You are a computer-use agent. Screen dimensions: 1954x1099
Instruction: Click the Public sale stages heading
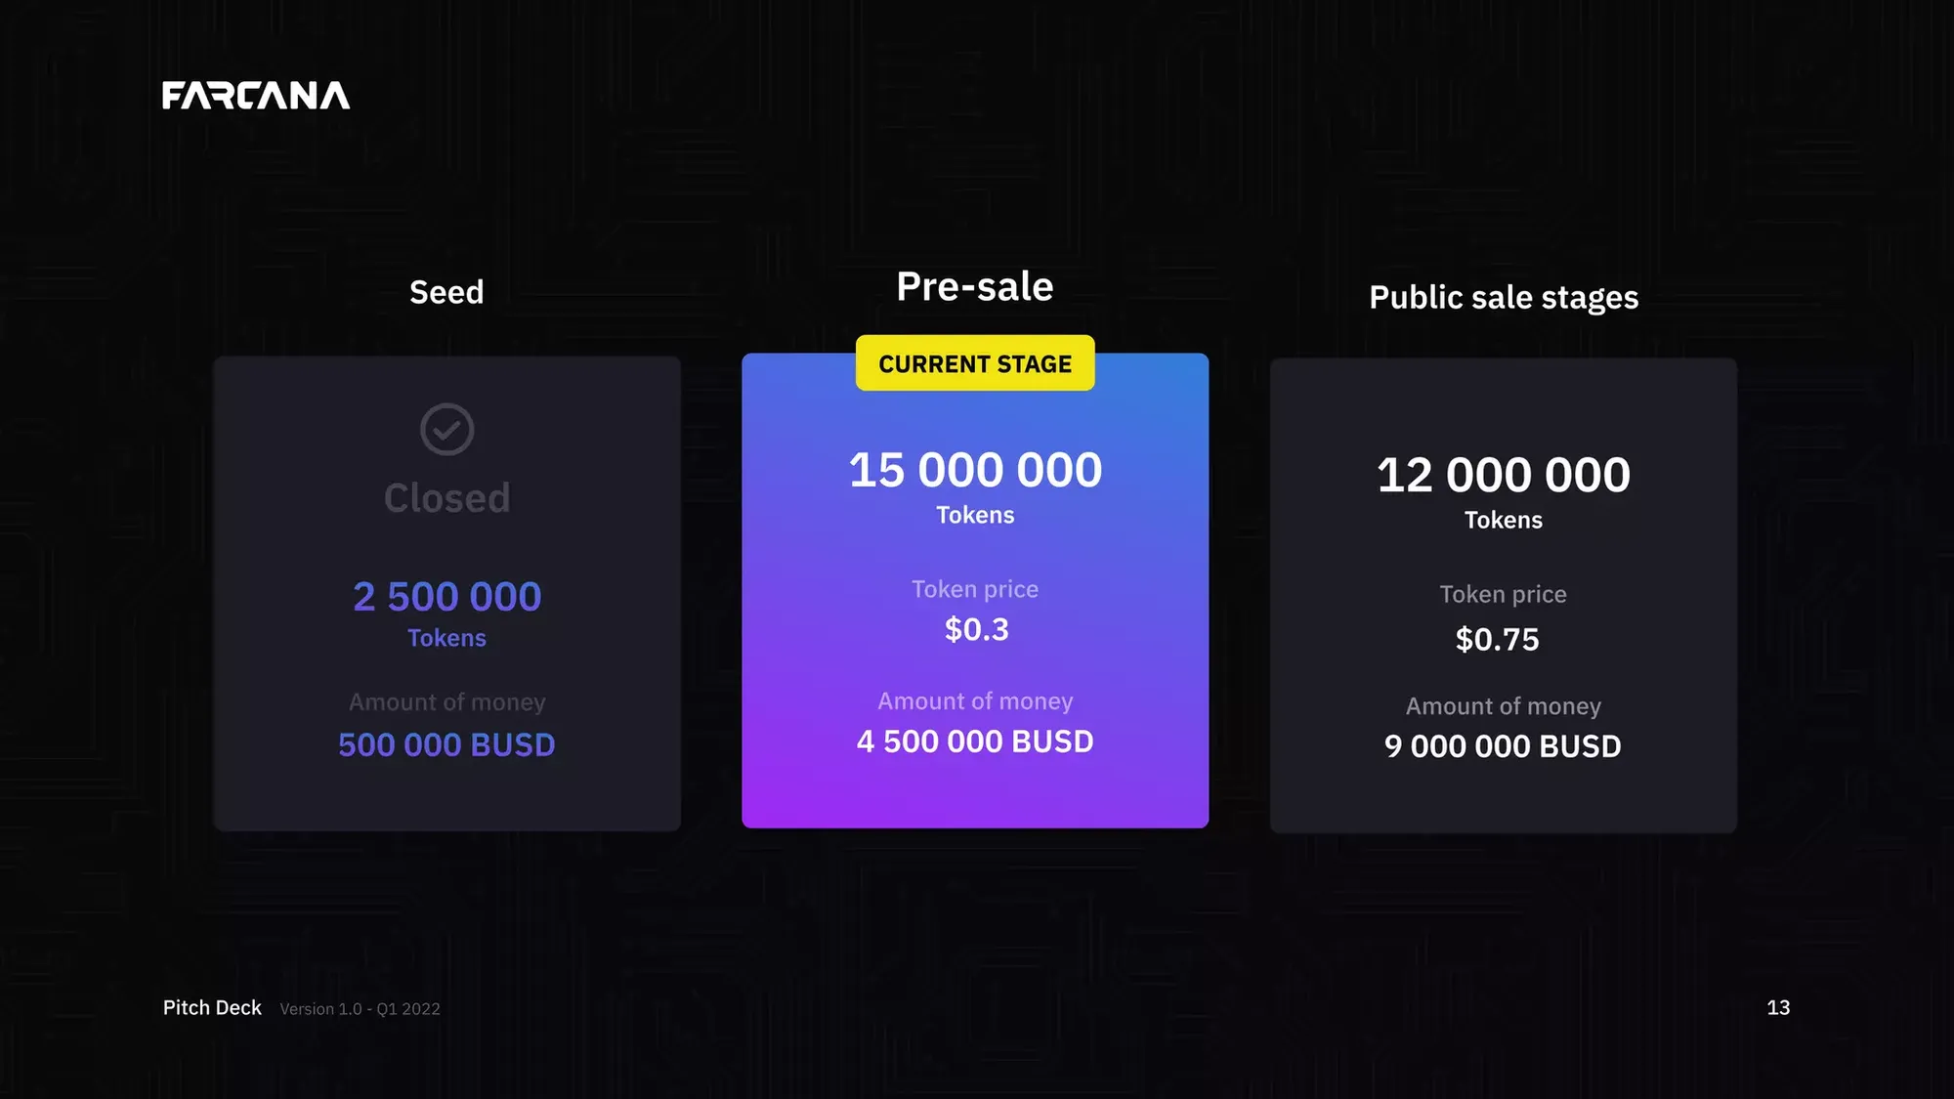(1504, 297)
